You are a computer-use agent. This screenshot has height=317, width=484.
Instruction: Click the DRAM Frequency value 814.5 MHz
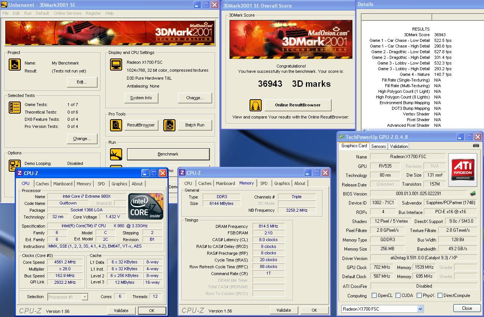[268, 226]
